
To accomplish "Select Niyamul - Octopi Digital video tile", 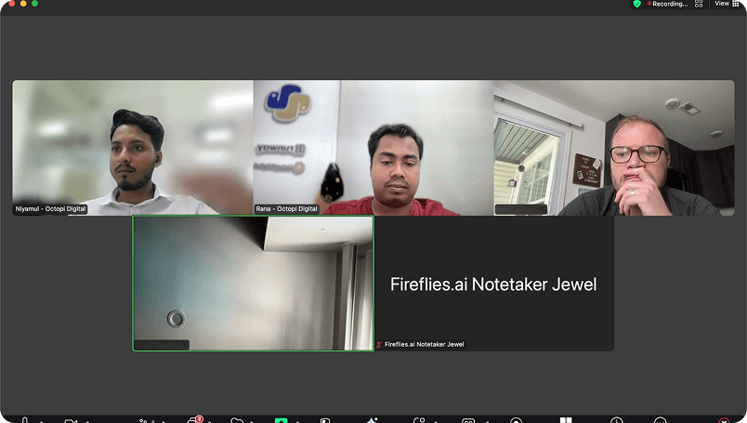I will [x=132, y=147].
